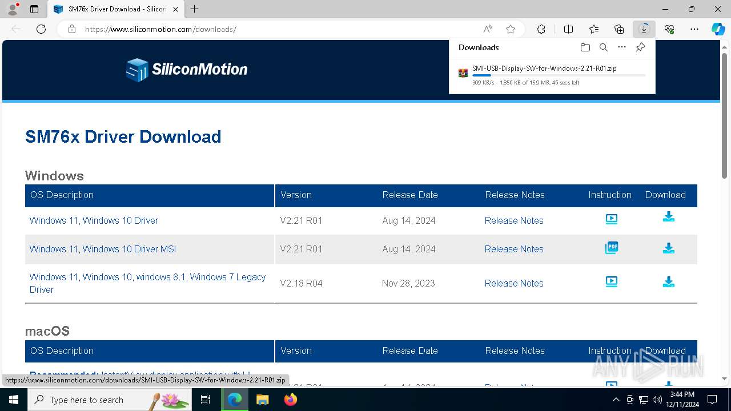This screenshot has height=411, width=731.
Task: Open File Explorer from taskbar
Action: [262, 400]
